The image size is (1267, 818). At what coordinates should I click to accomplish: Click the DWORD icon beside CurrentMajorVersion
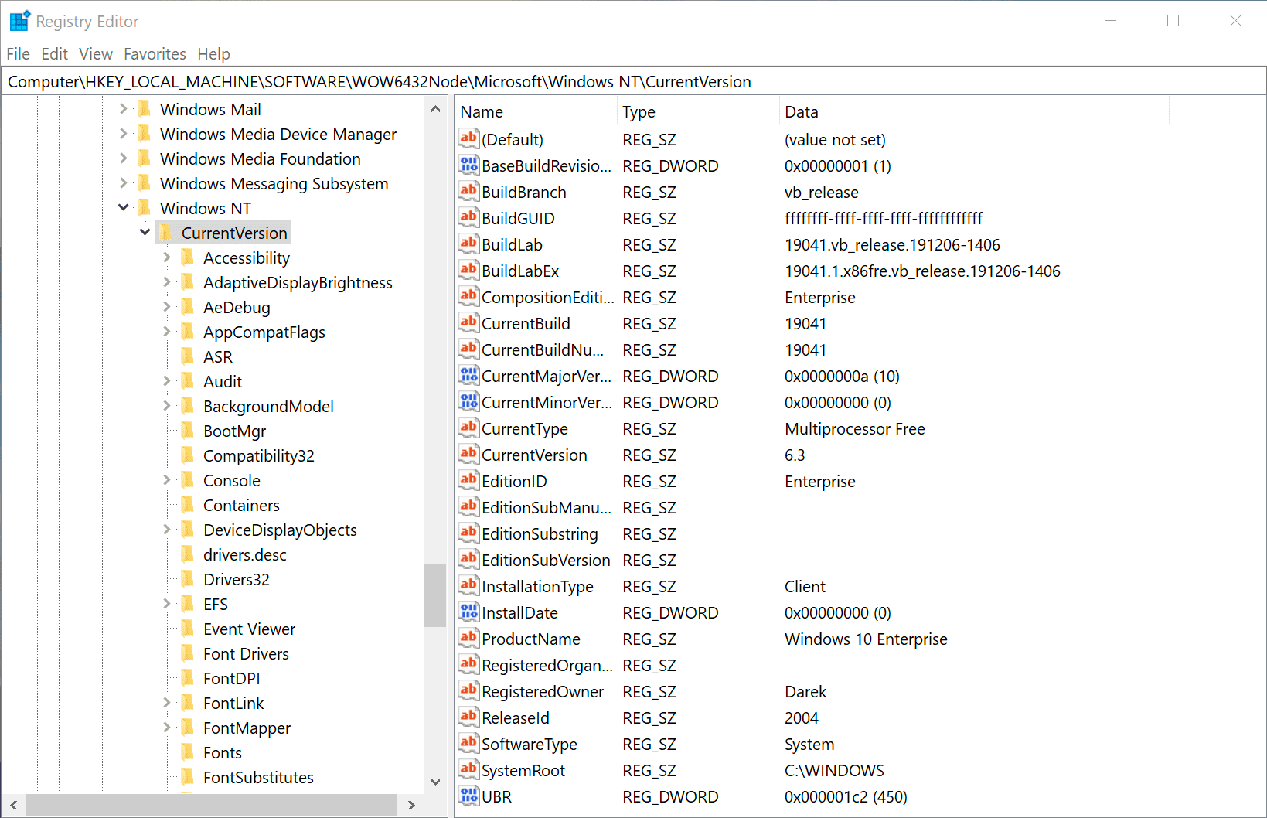(x=468, y=375)
